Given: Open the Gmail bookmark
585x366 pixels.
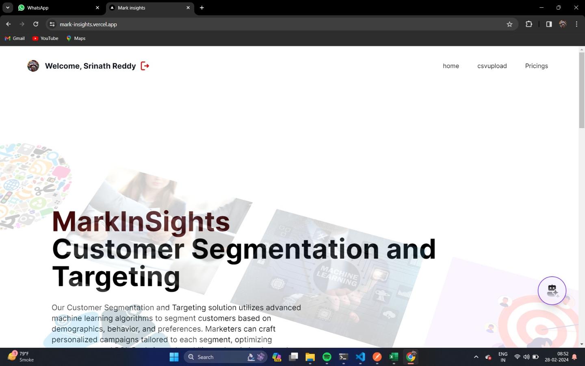Looking at the screenshot, I should point(15,38).
